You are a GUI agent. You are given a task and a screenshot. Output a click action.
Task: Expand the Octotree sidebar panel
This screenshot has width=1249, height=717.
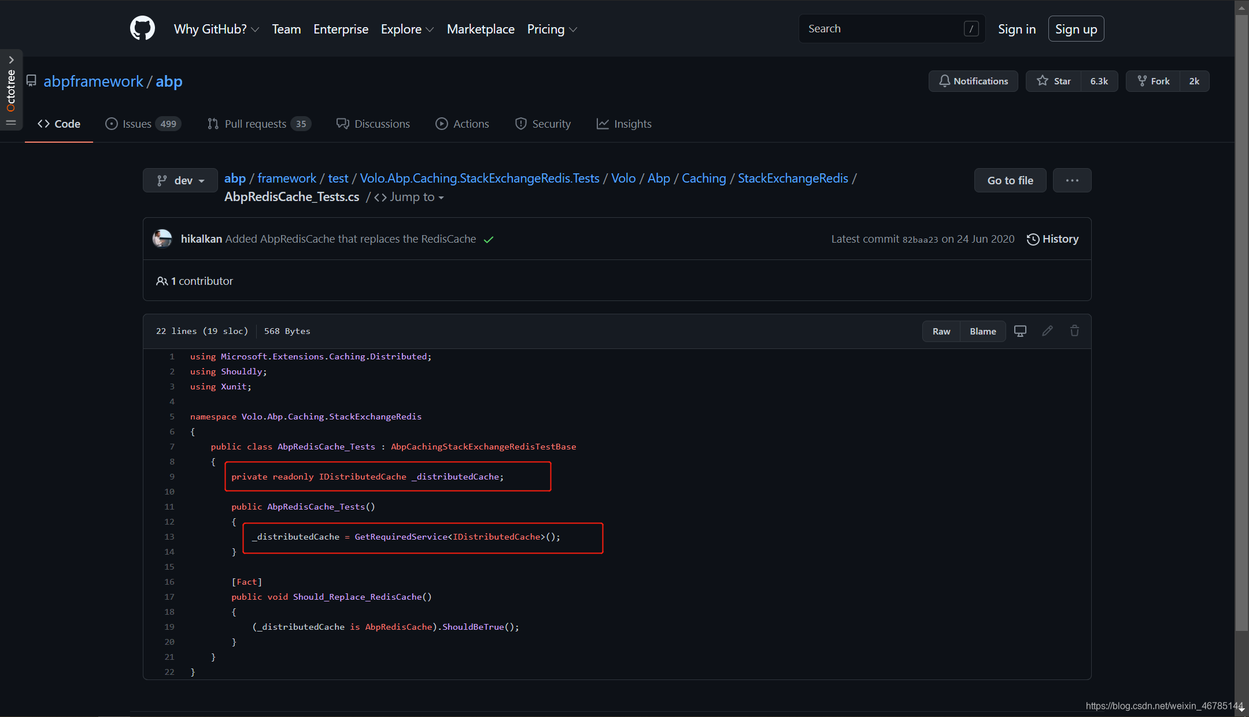(11, 60)
